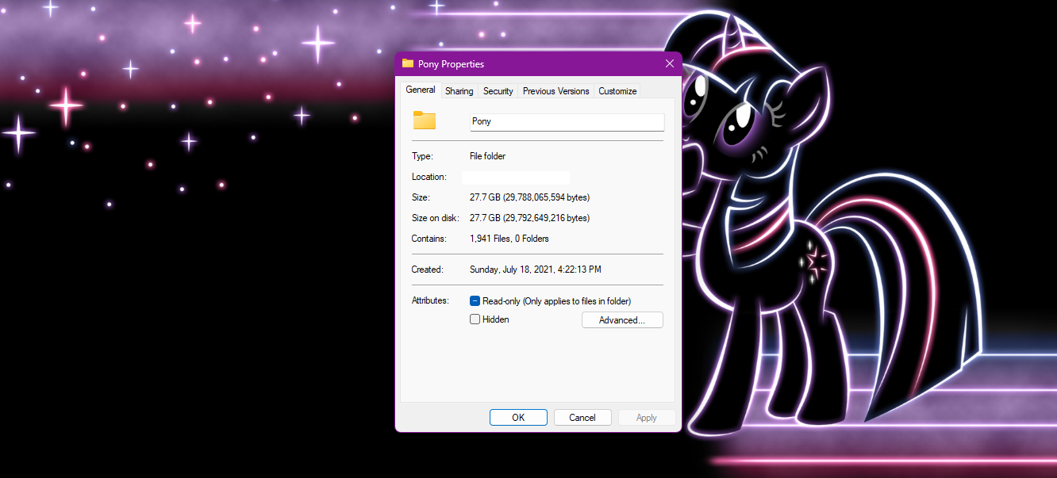
Task: Confirm with the OK button
Action: [x=518, y=418]
